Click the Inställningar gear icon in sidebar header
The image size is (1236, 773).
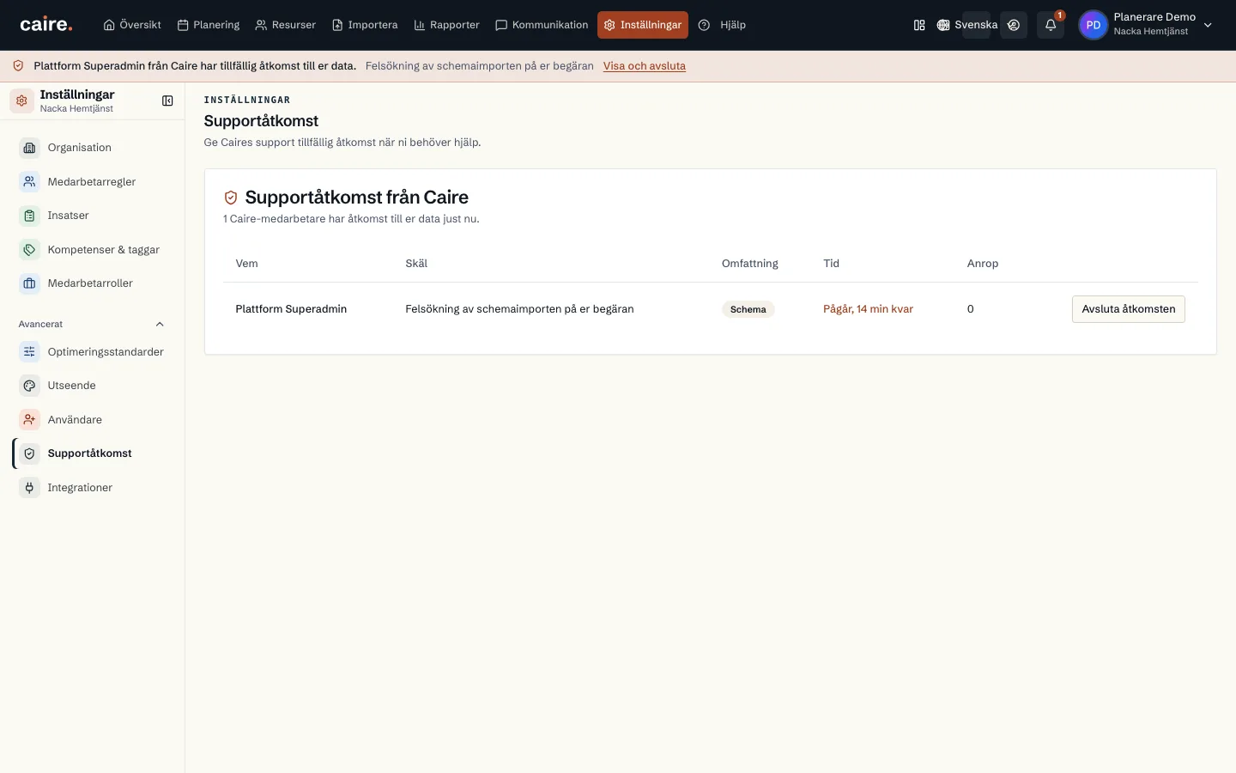(21, 100)
